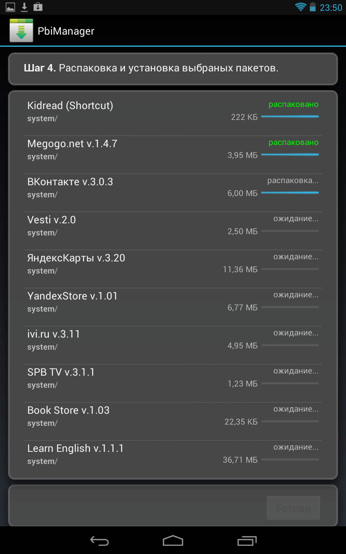Screen dimensions: 346x554
Task: Select the Book Store v.1.03 package name
Action: tap(68, 410)
